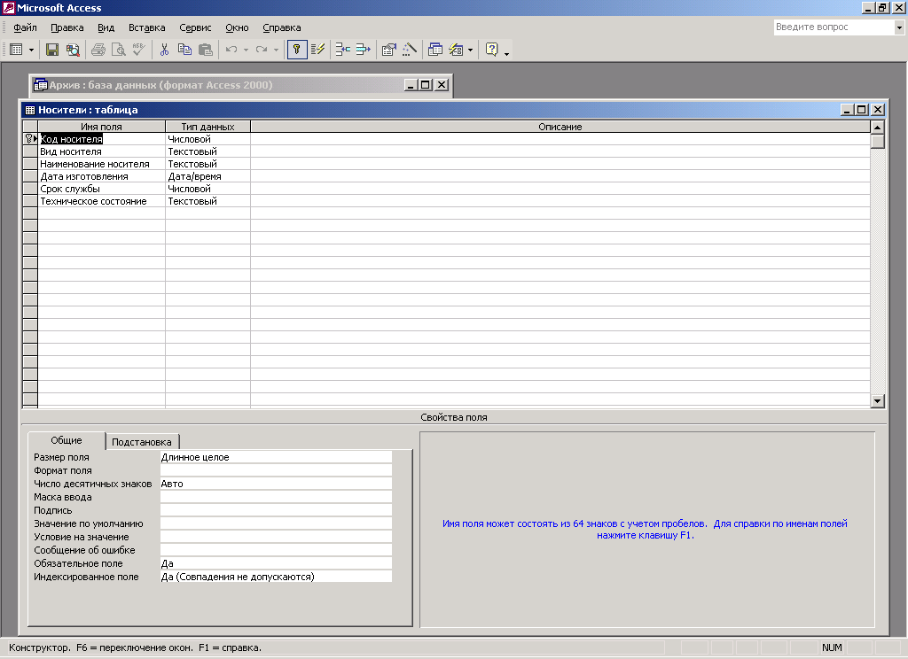Viewport: 908px width, 659px height.
Task: Click the Database Window toolbar icon
Action: [x=435, y=50]
